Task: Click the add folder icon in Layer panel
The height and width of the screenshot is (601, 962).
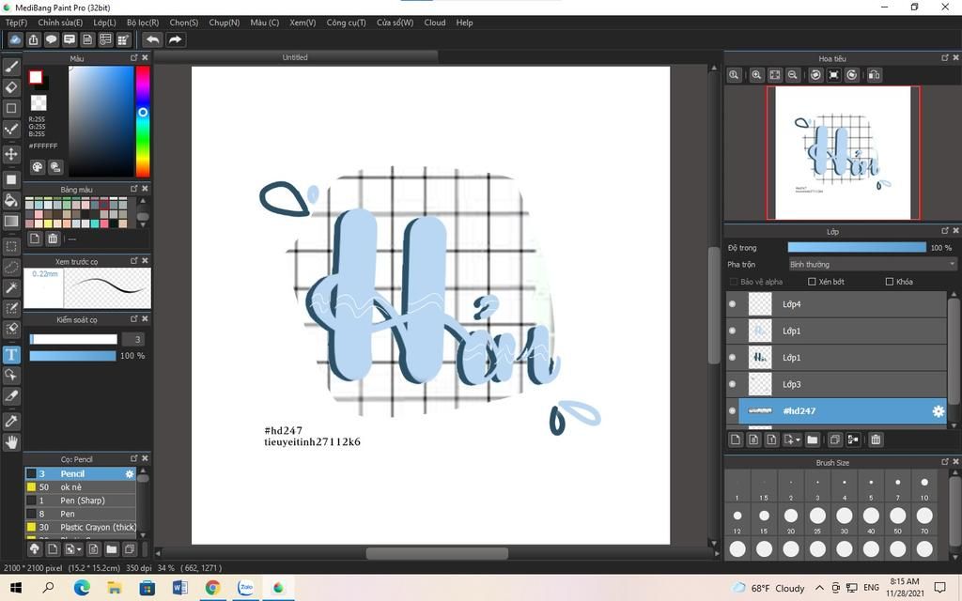Action: 813,439
